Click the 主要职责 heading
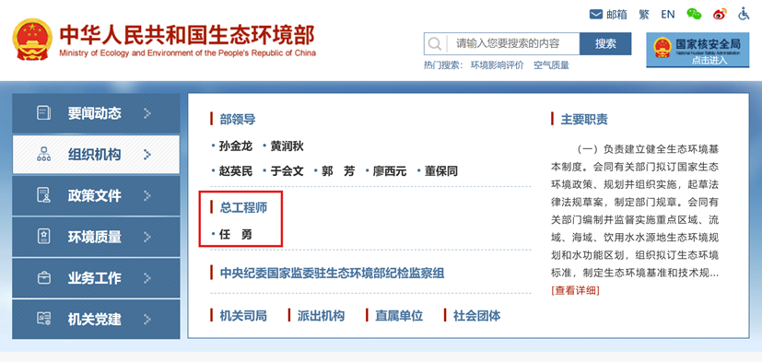This screenshot has width=762, height=362. click(584, 119)
